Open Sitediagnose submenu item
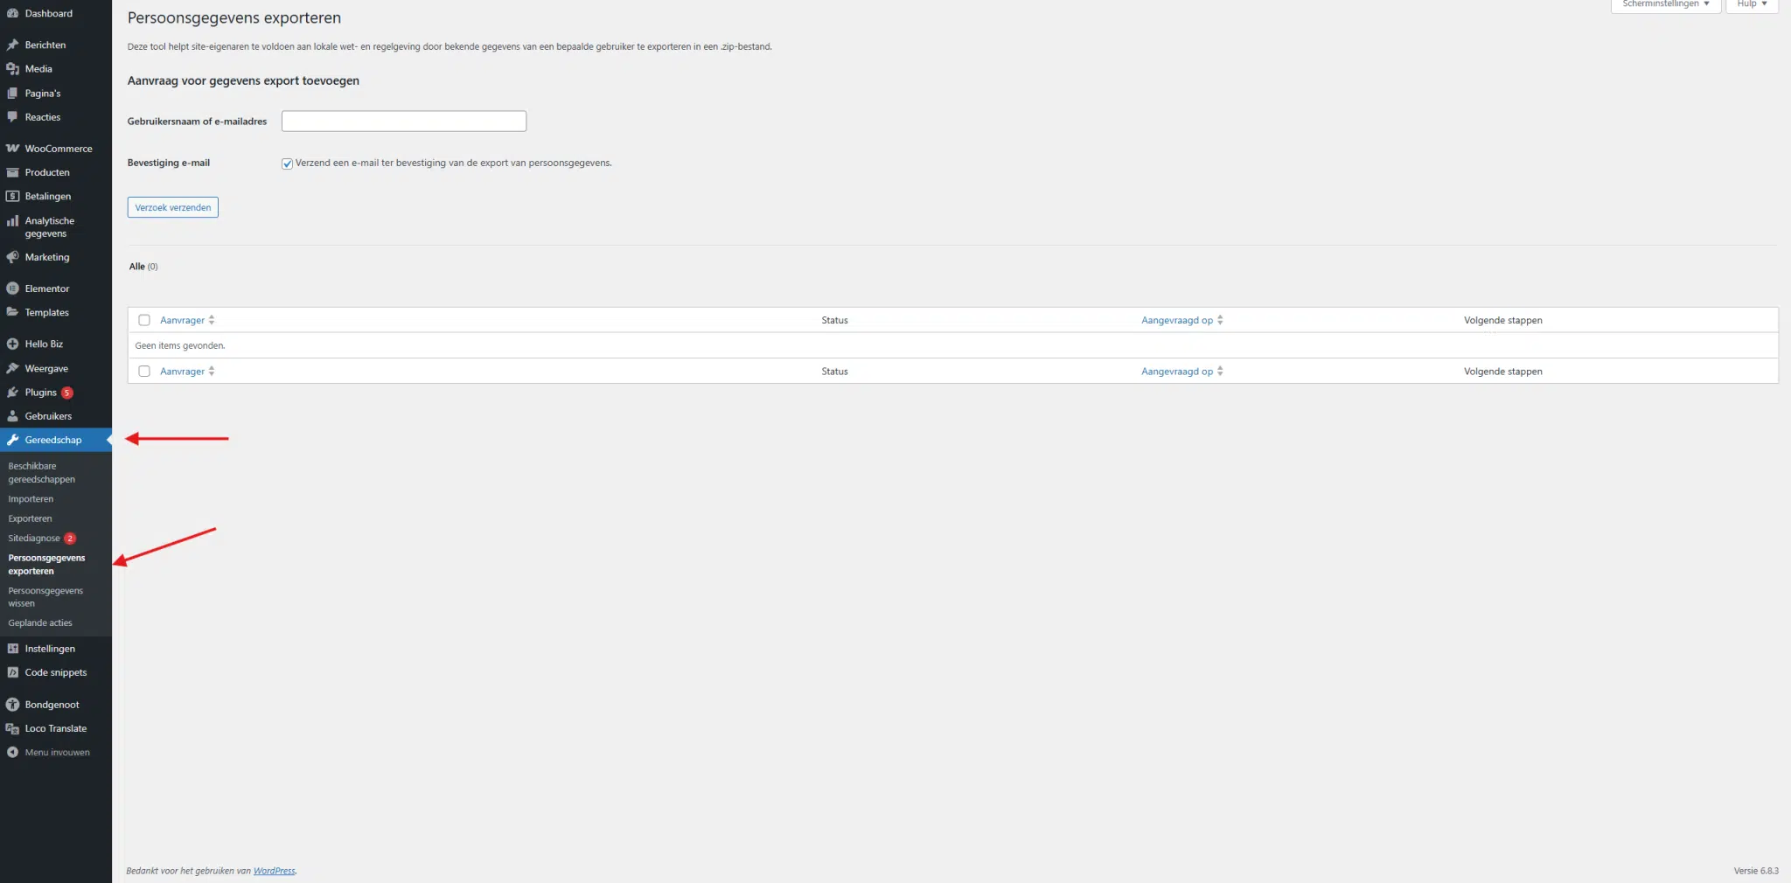This screenshot has width=1791, height=883. coord(34,539)
